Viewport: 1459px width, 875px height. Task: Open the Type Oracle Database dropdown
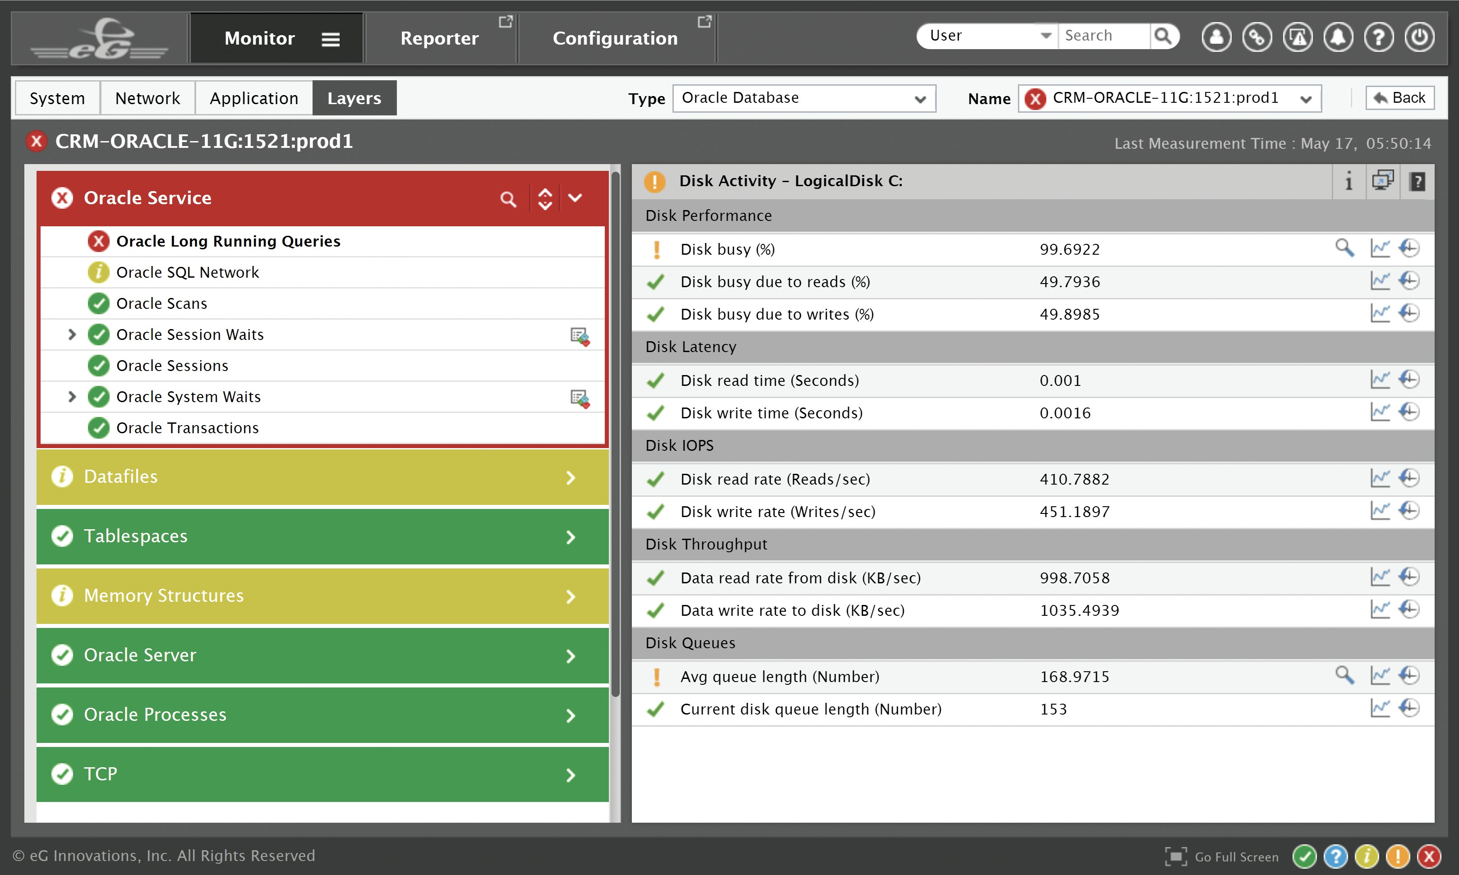tap(804, 98)
